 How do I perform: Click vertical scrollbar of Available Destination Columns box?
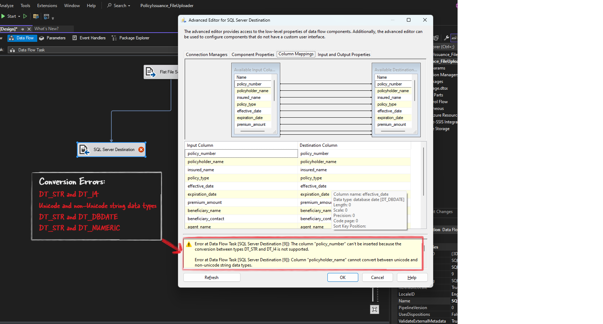tap(415, 90)
